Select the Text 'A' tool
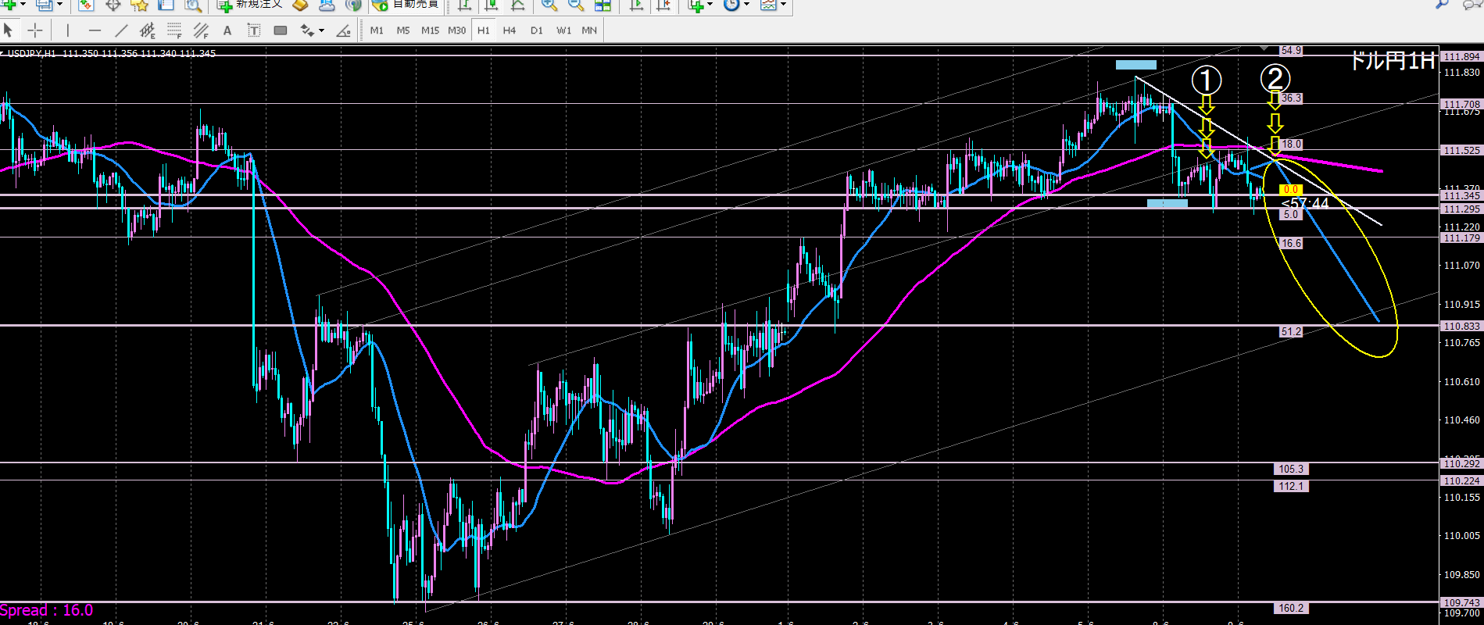The width and height of the screenshot is (1484, 625). click(227, 30)
